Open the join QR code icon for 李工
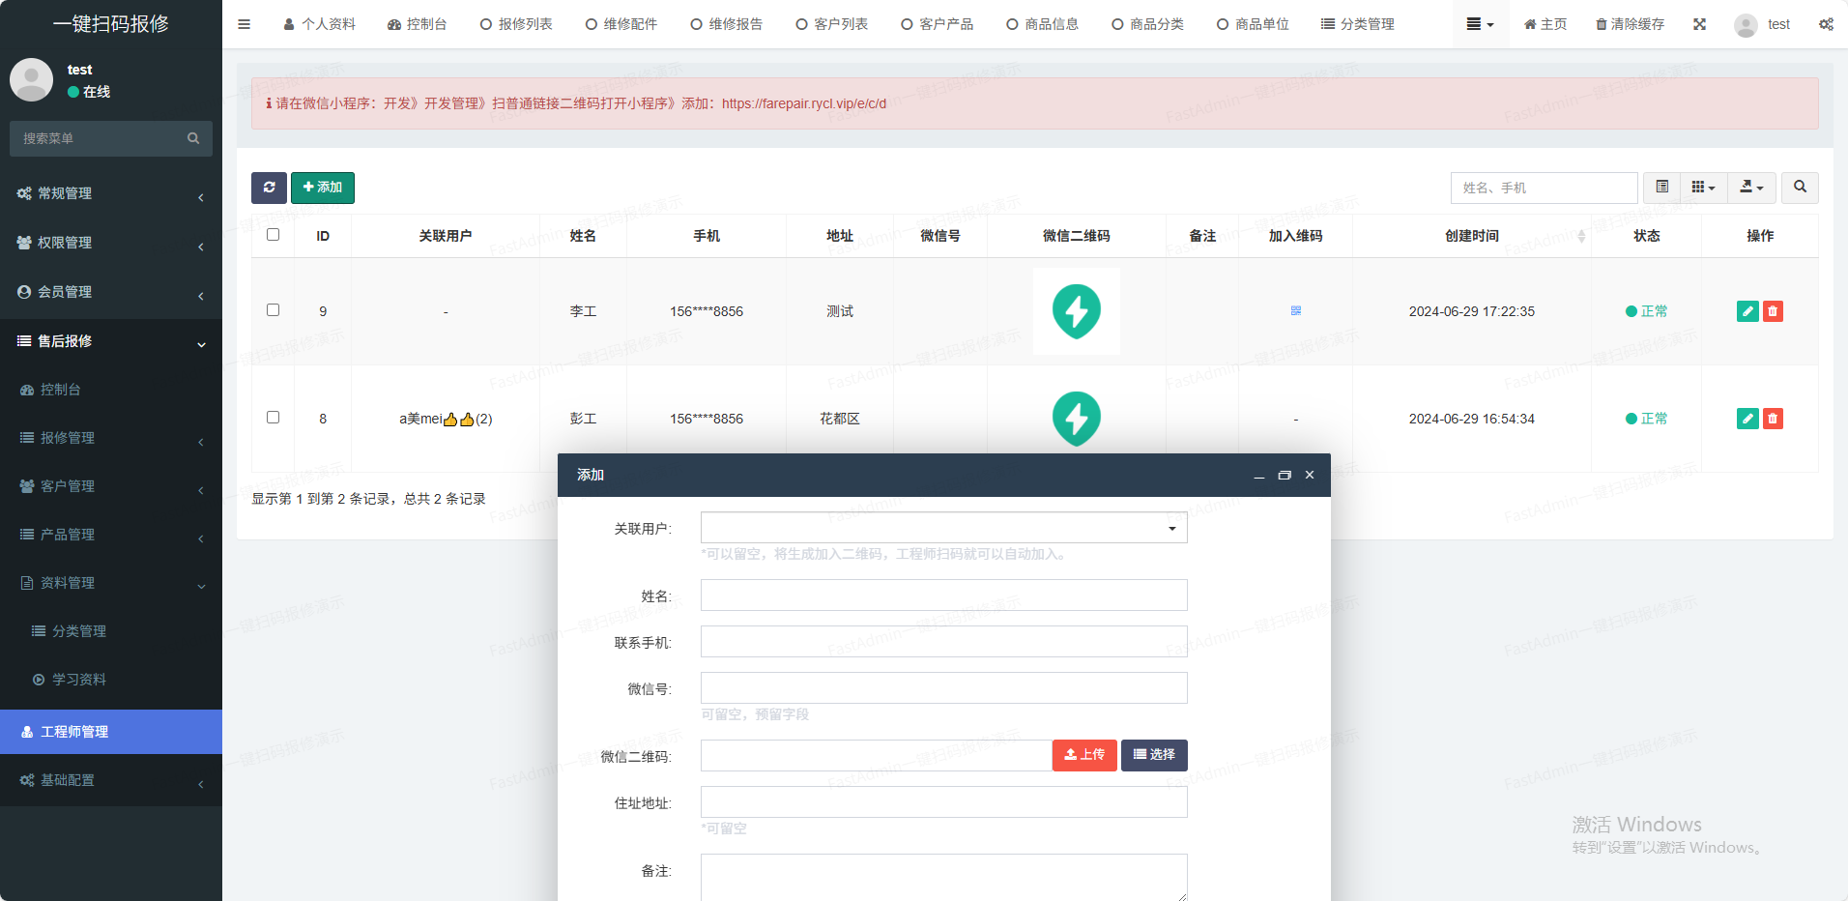Viewport: 1848px width, 901px height. 1295,311
